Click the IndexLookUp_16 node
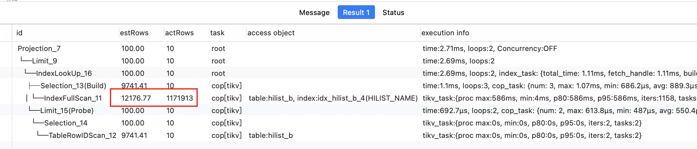697x149 pixels. coord(64,73)
